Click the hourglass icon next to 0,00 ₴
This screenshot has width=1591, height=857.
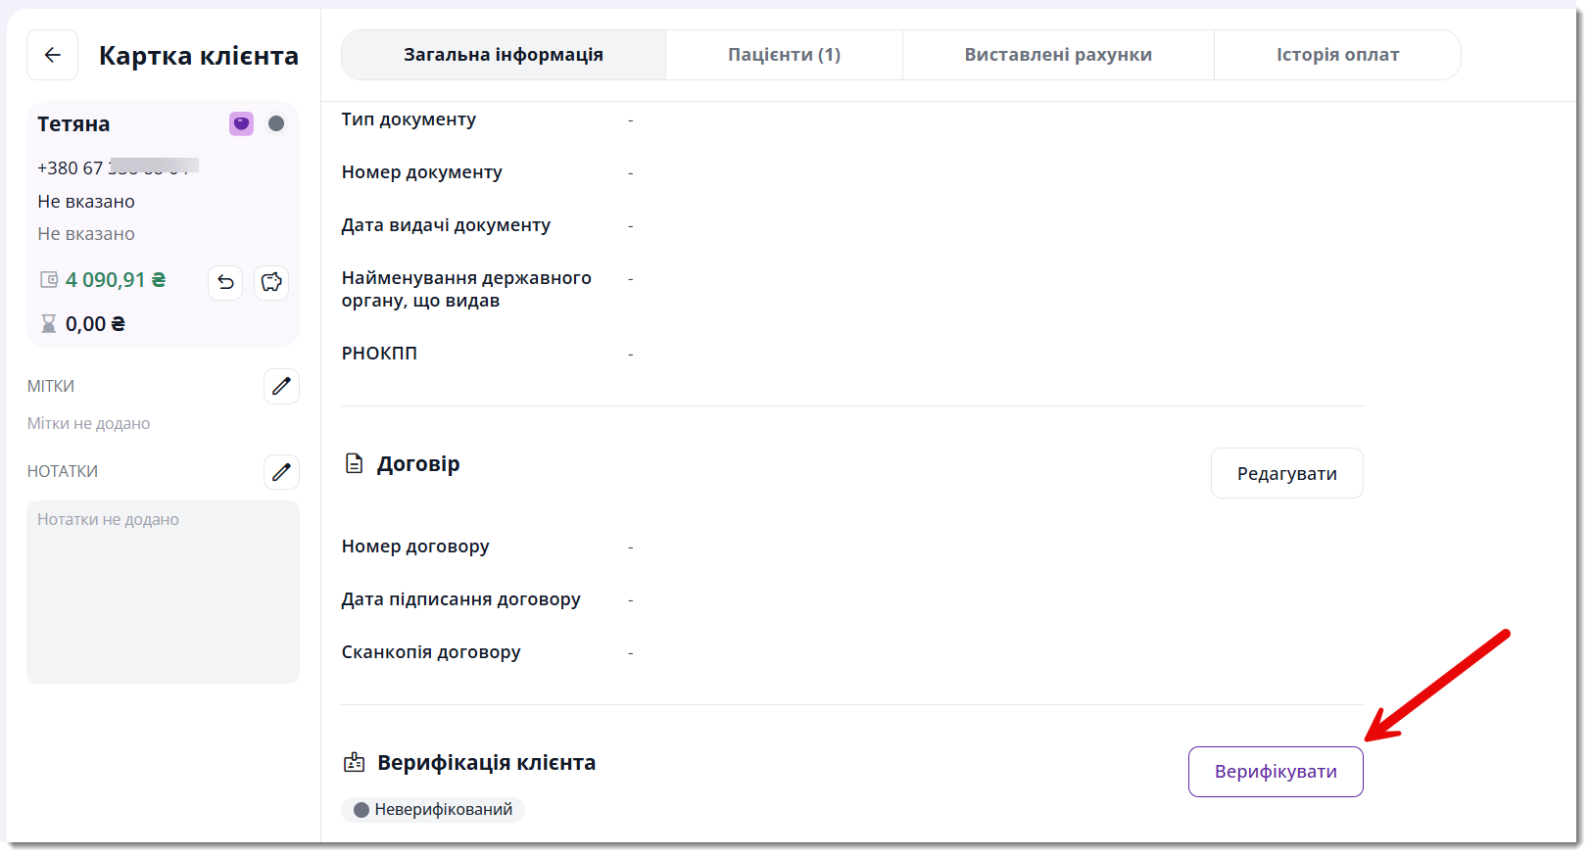point(48,323)
